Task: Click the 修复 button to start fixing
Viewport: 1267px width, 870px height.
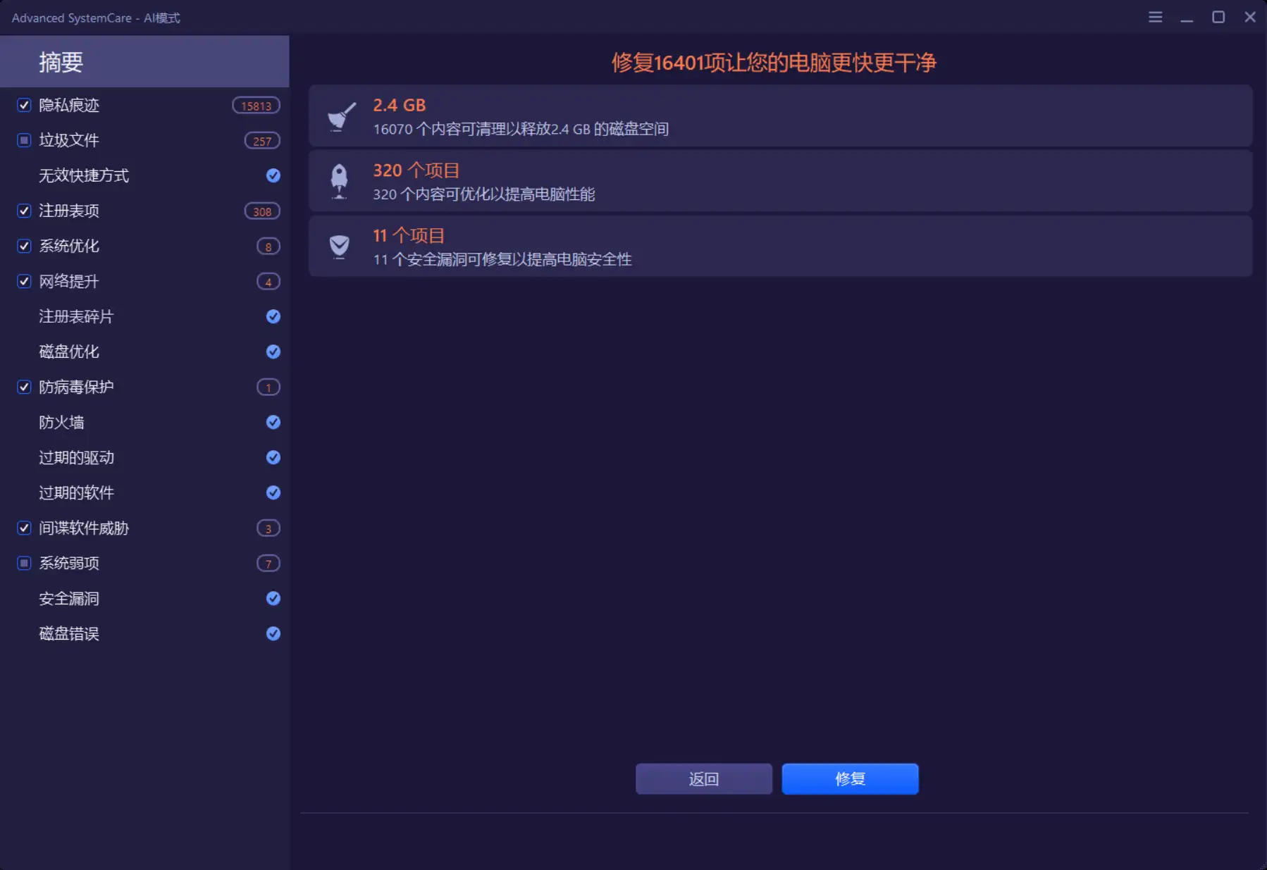Action: [x=850, y=778]
